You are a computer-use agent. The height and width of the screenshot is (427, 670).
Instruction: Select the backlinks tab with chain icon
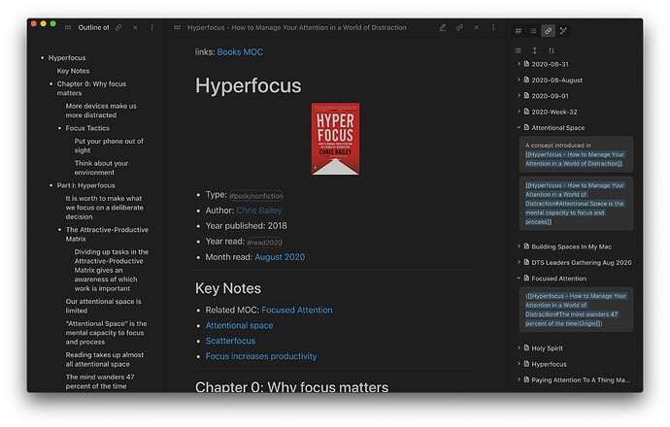point(548,31)
